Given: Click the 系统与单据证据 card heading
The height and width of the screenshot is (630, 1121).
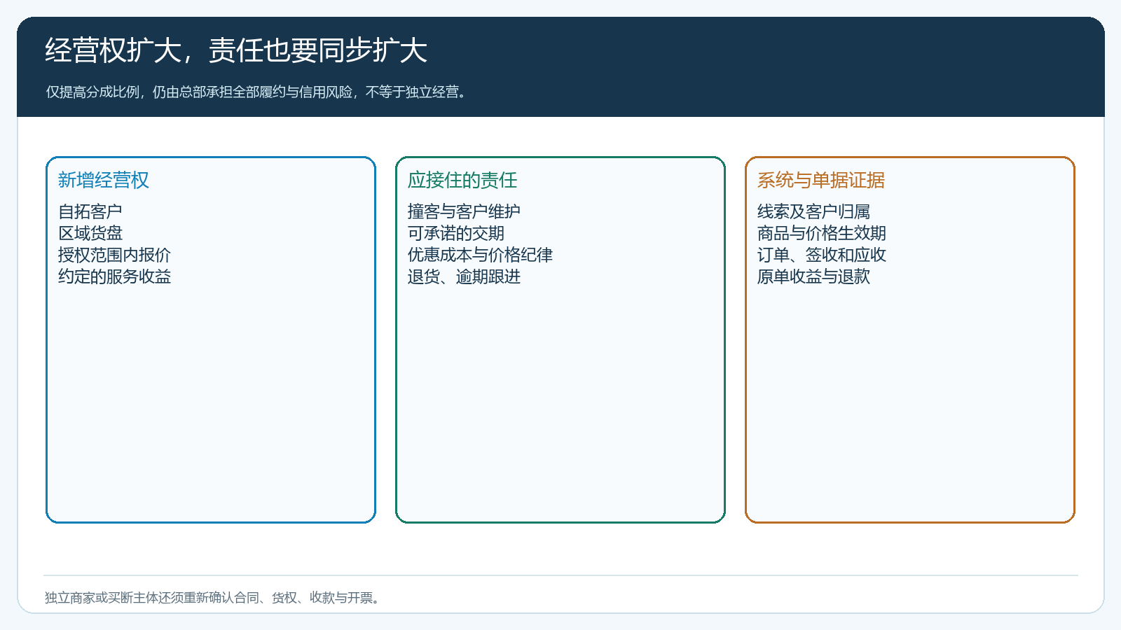Looking at the screenshot, I should click(x=820, y=180).
